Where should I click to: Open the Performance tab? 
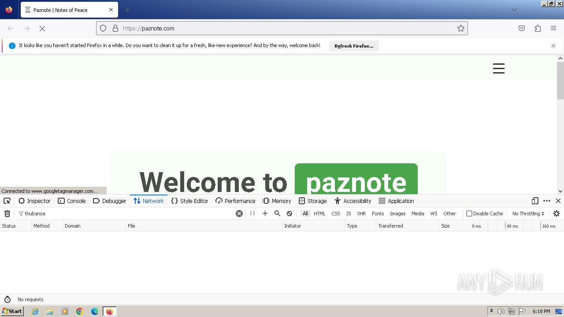point(235,201)
